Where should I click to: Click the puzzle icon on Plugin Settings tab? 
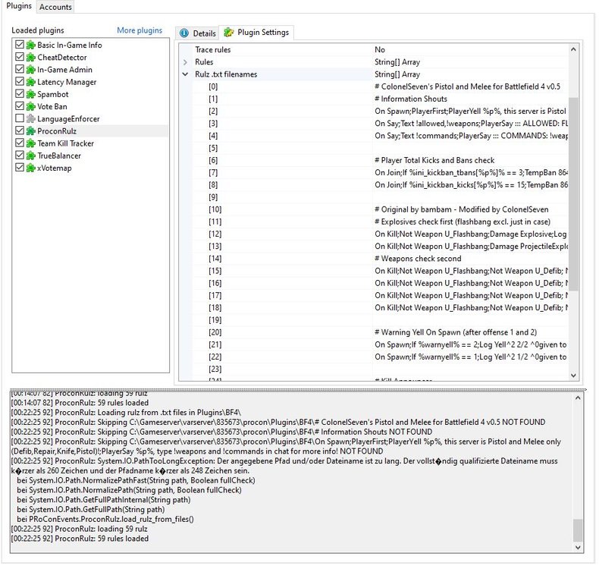228,33
